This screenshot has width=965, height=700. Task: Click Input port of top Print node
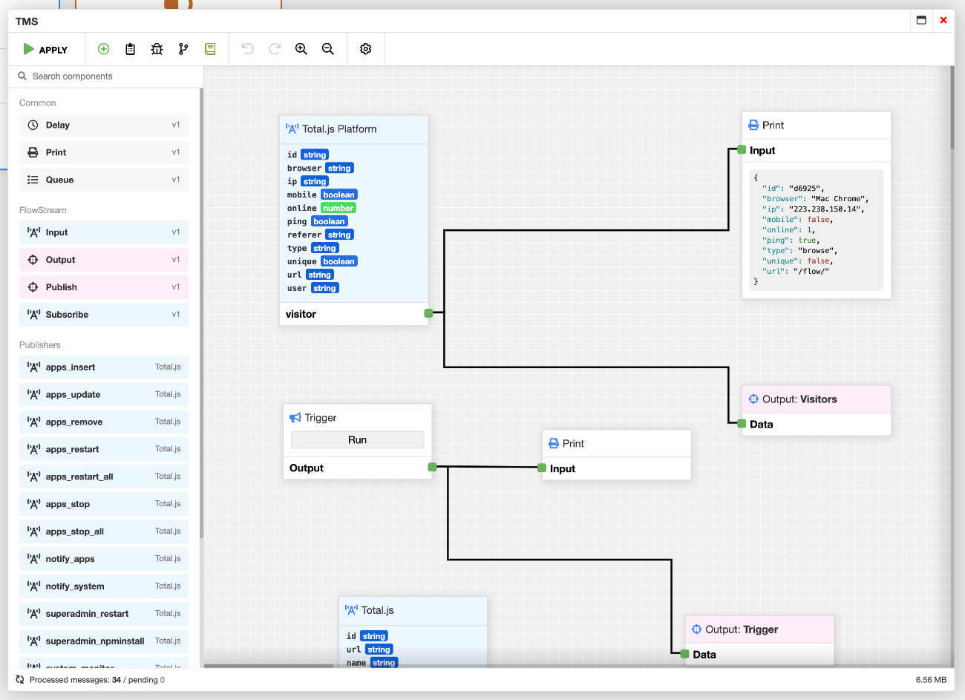tap(742, 150)
